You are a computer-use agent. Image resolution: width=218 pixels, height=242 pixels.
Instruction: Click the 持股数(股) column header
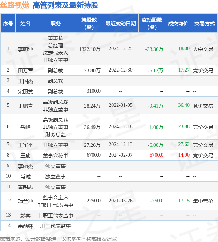[x=89, y=24]
